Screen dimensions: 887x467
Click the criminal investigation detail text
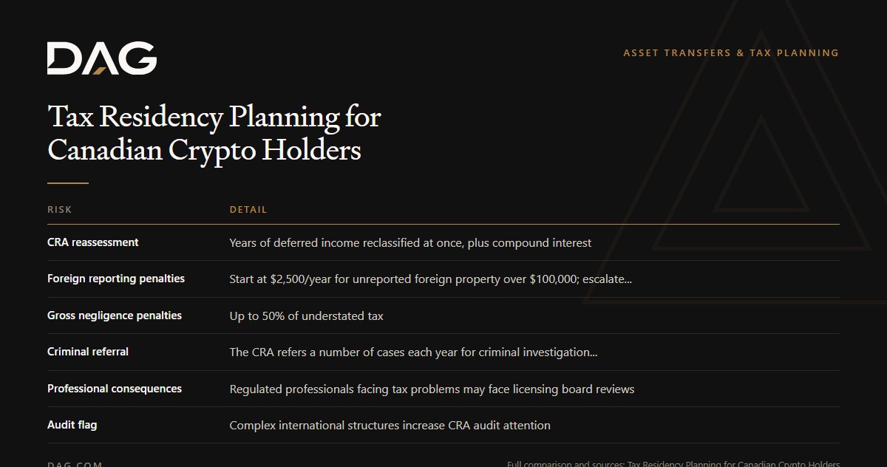413,352
